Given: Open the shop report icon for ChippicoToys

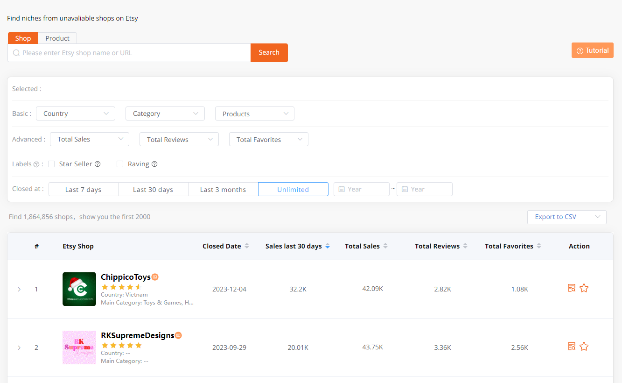Looking at the screenshot, I should (x=572, y=288).
